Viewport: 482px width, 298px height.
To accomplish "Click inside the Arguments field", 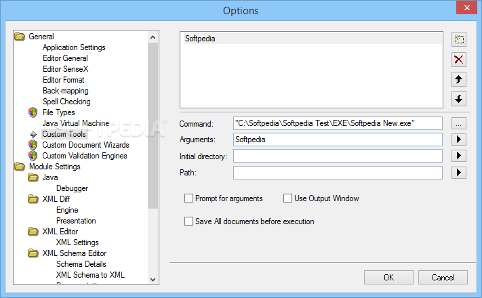I will (338, 140).
